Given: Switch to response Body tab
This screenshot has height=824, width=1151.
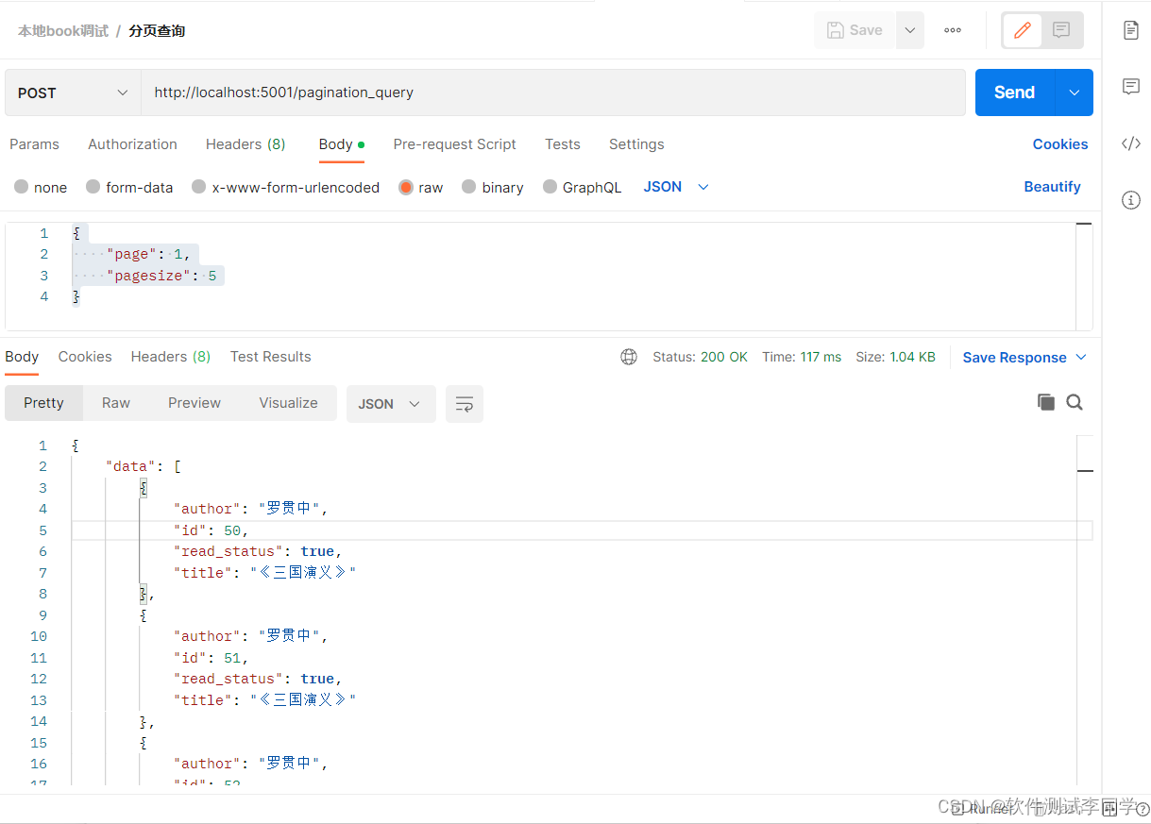Looking at the screenshot, I should coord(22,357).
